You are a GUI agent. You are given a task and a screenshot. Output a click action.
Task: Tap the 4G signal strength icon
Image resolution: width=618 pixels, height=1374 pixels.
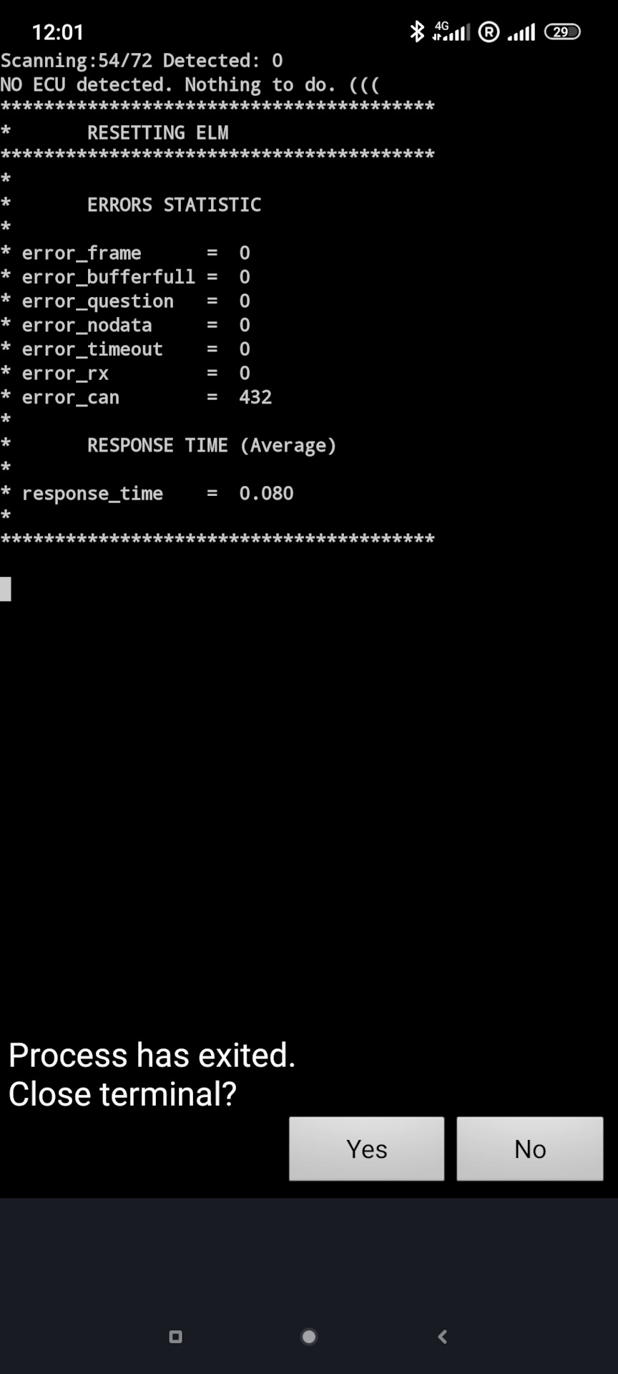451,31
